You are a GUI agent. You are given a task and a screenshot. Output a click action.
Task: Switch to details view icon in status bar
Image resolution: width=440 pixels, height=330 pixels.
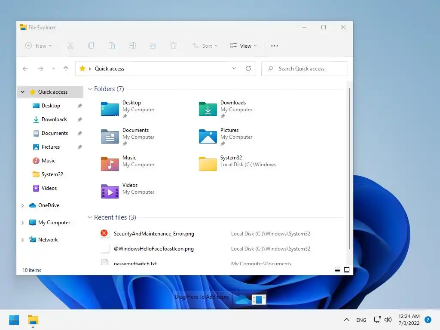337,270
